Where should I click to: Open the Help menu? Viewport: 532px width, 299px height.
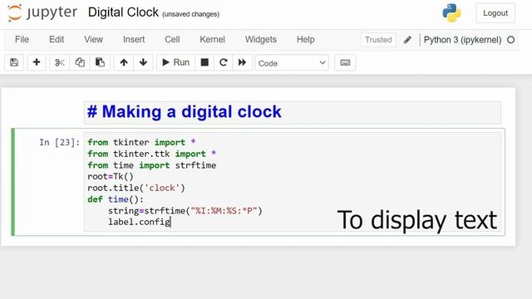coord(305,39)
